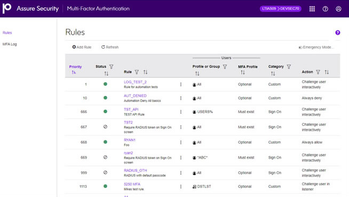Open the user account icon

[338, 9]
